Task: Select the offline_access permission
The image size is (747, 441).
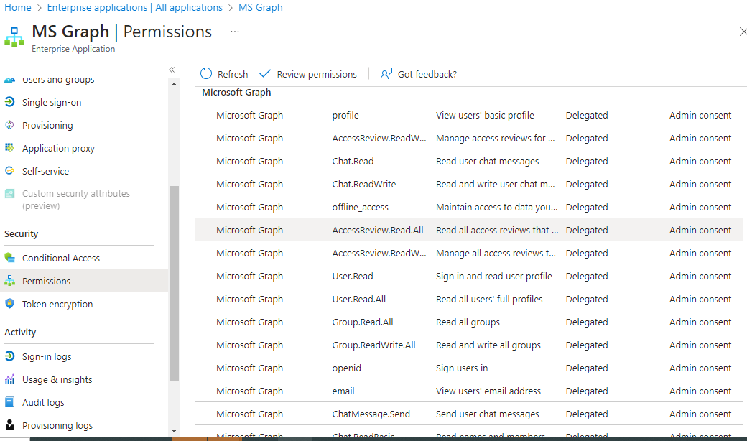Action: click(469, 207)
